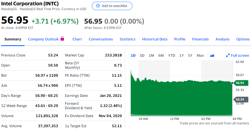Select the 5D chart range
This screenshot has height=130, width=251.
coord(142,56)
